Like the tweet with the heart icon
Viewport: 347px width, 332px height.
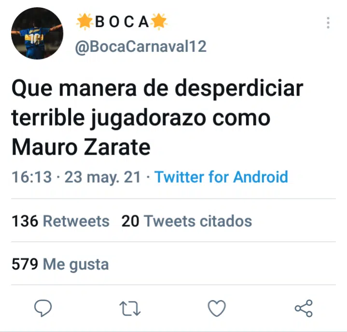point(217,308)
